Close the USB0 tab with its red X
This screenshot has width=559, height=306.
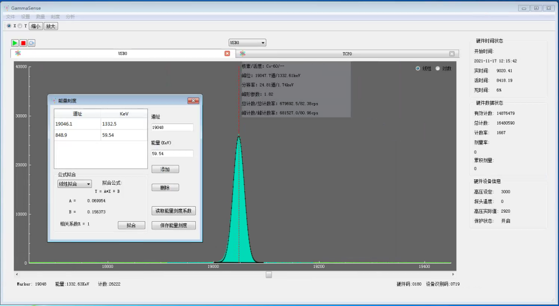[227, 54]
